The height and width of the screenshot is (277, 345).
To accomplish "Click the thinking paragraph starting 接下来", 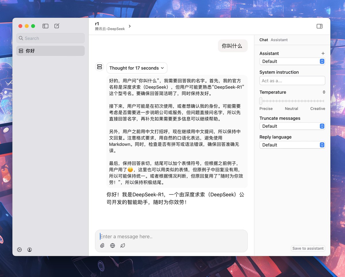I will 175,112.
